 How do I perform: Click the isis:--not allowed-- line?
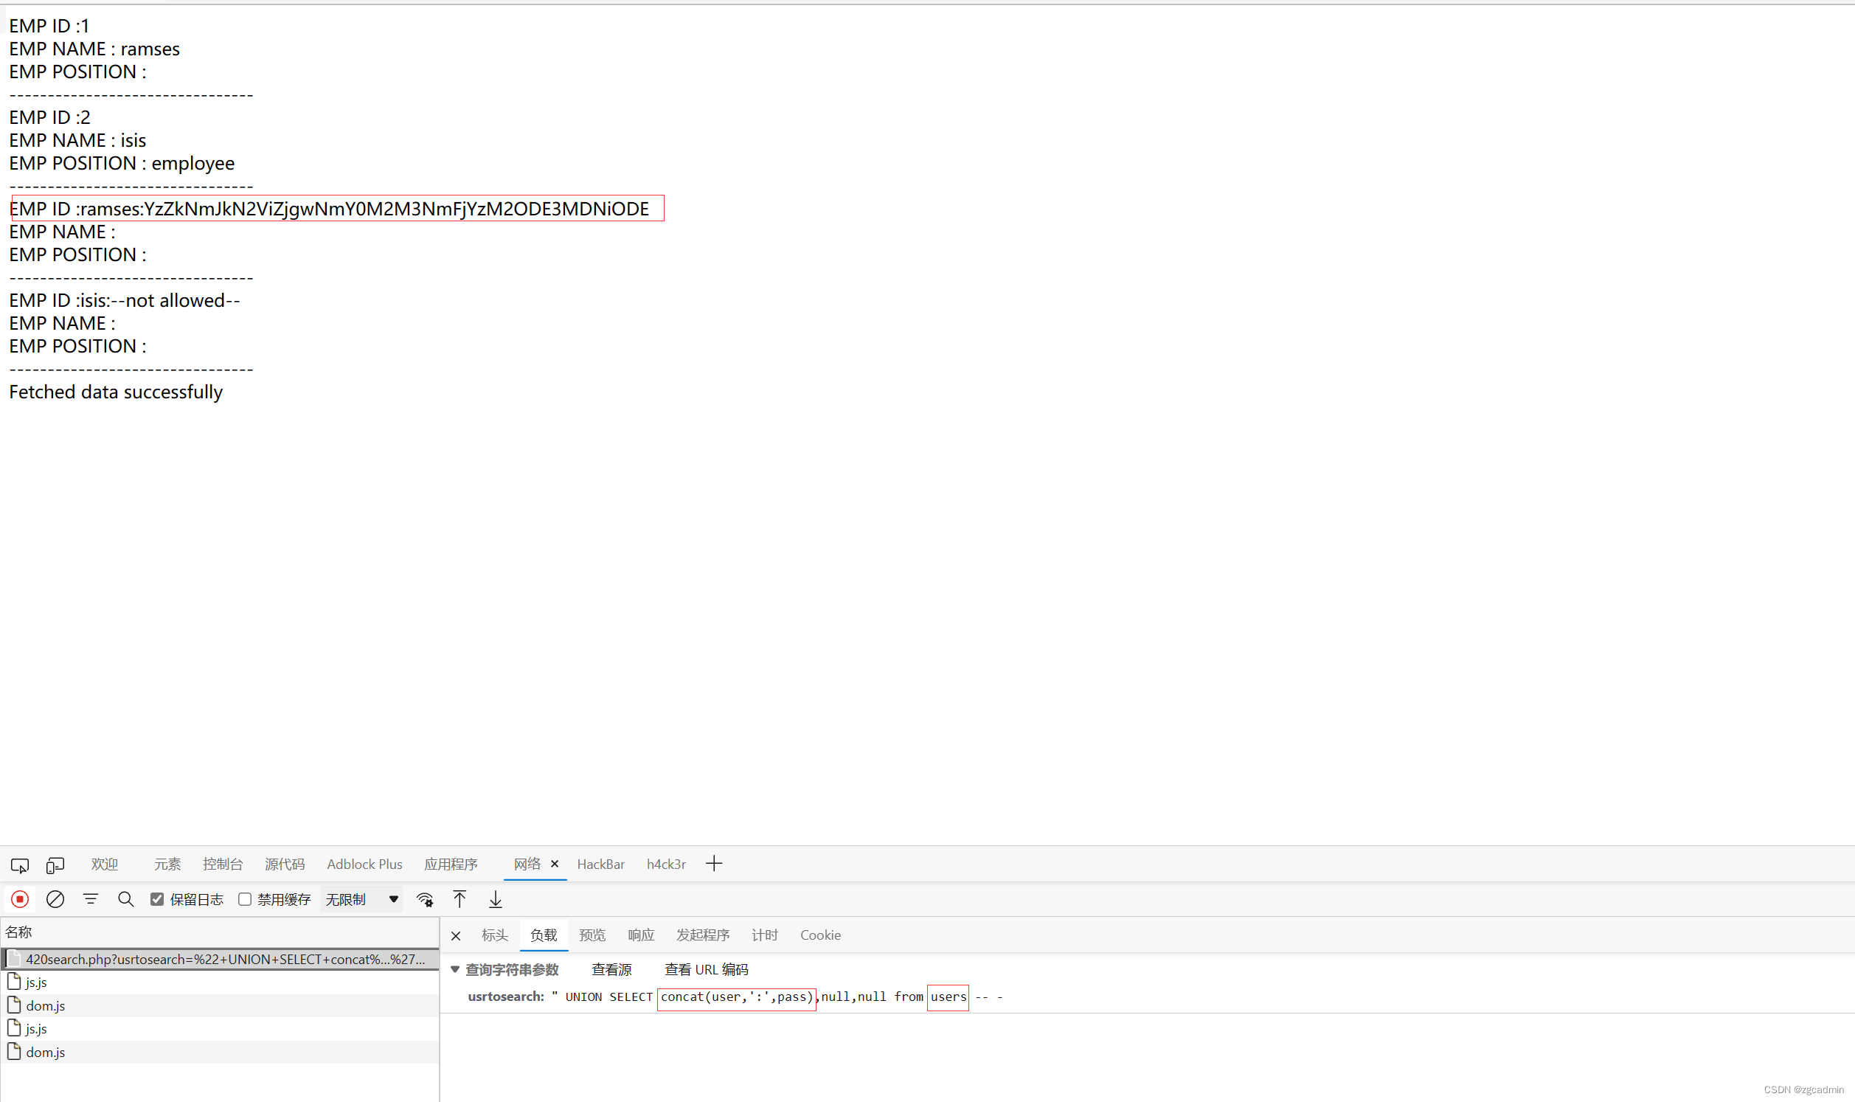pos(125,300)
